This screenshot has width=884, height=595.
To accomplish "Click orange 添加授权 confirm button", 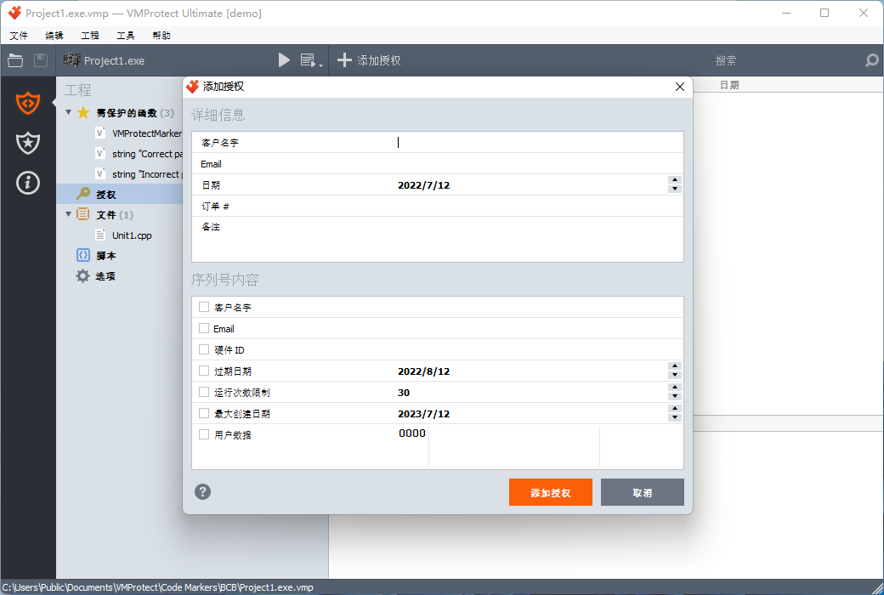I will [x=550, y=492].
